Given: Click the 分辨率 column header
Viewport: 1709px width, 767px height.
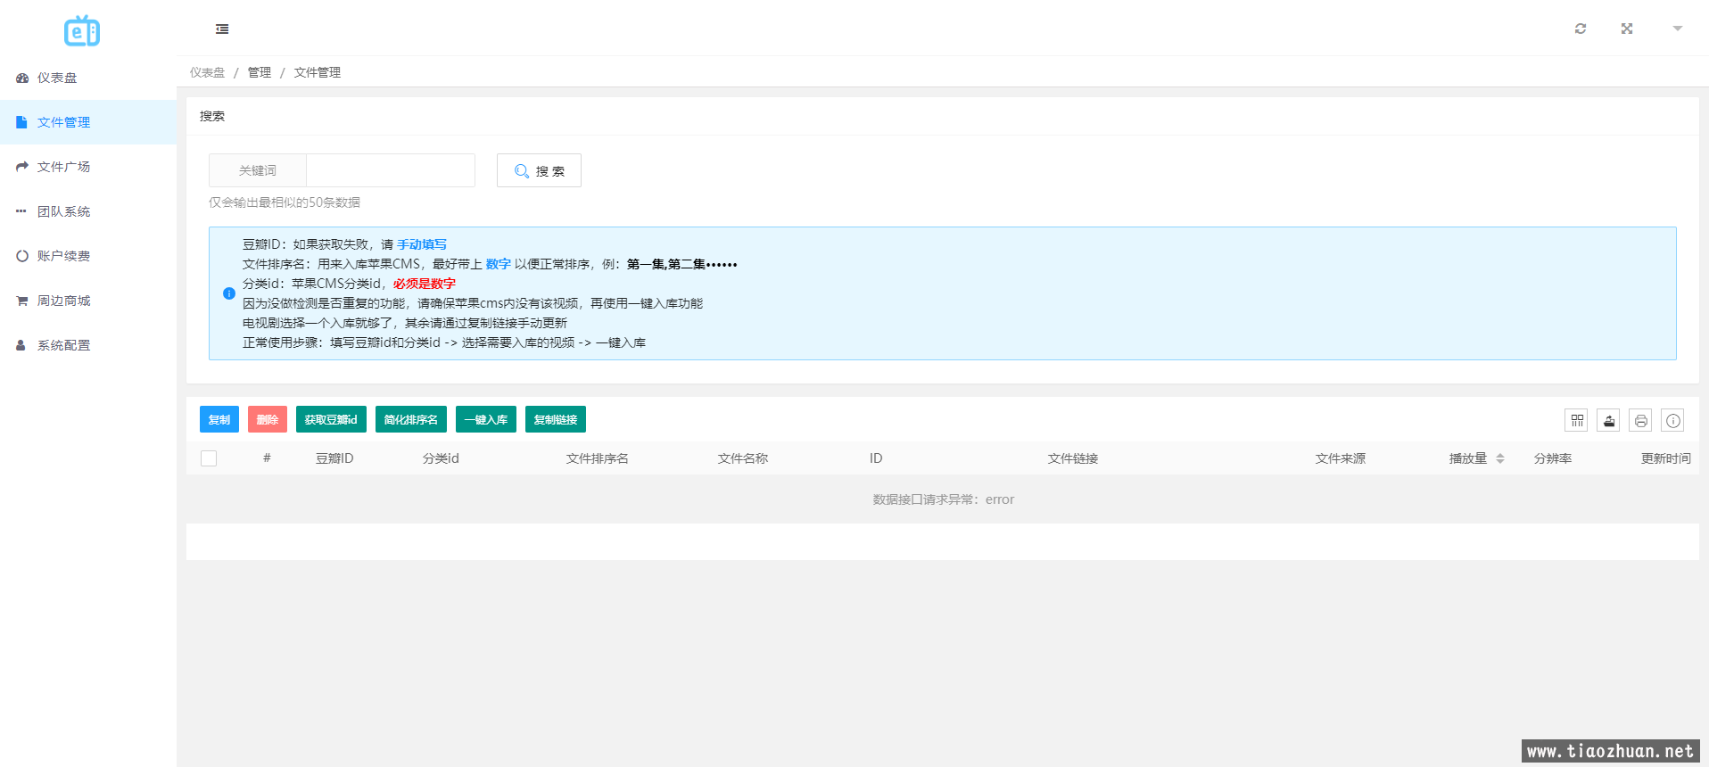Looking at the screenshot, I should [1553, 458].
